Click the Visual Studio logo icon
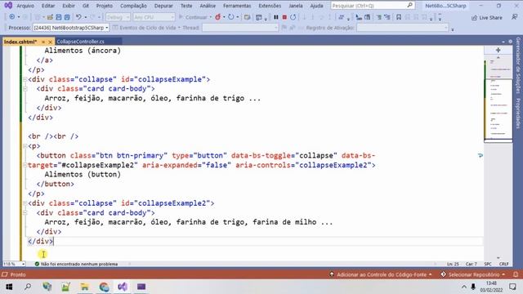Image resolution: width=523 pixels, height=294 pixels. coord(8,6)
